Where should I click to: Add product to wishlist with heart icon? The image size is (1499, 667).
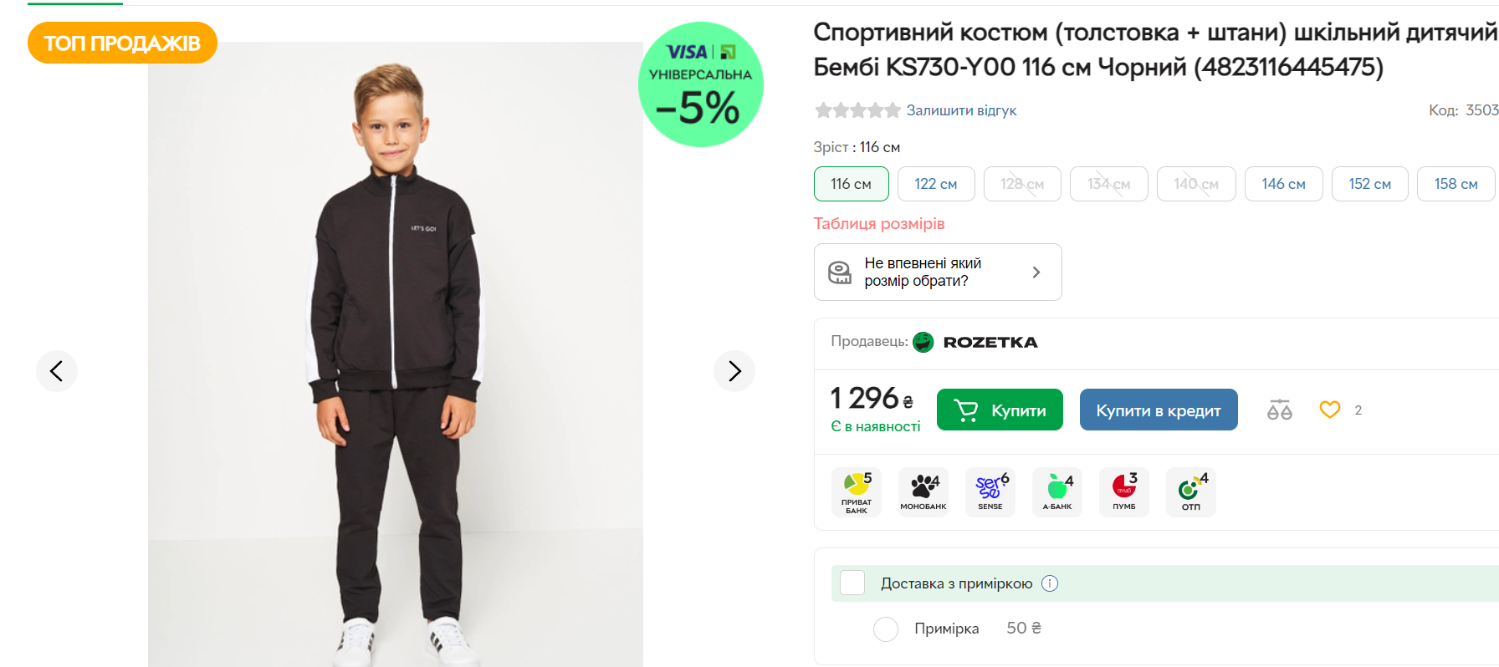tap(1329, 410)
